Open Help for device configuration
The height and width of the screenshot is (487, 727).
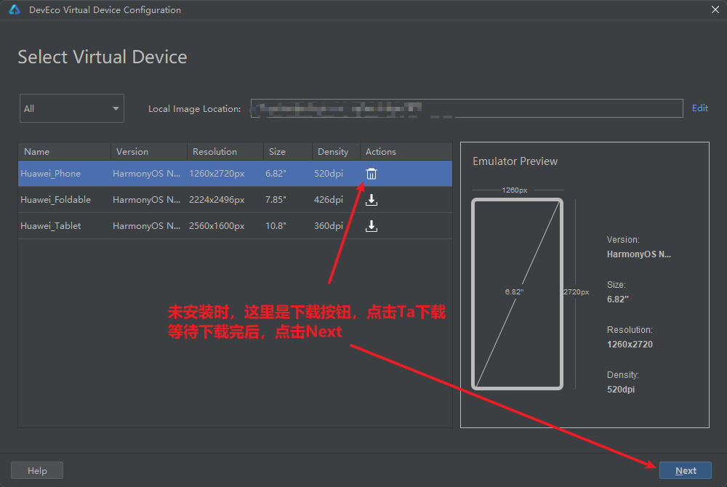click(37, 471)
